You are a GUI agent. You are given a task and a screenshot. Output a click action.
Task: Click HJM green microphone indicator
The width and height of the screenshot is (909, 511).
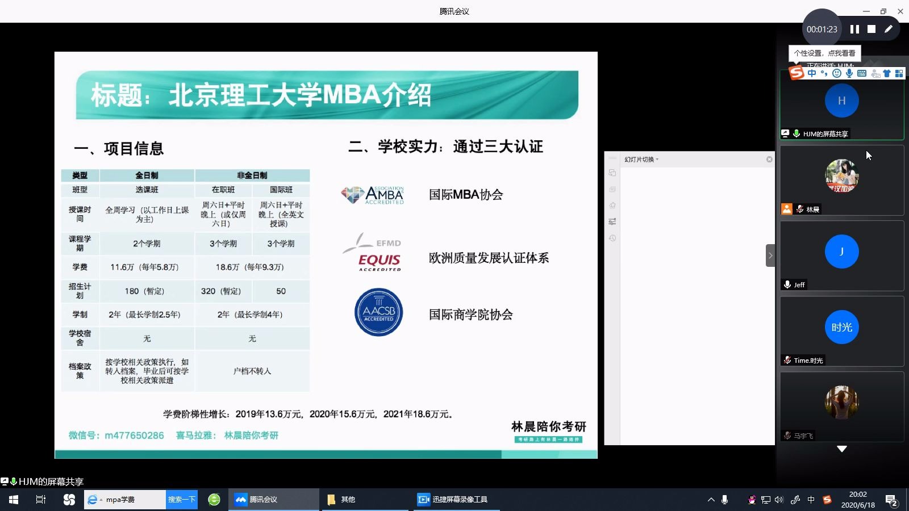797,133
